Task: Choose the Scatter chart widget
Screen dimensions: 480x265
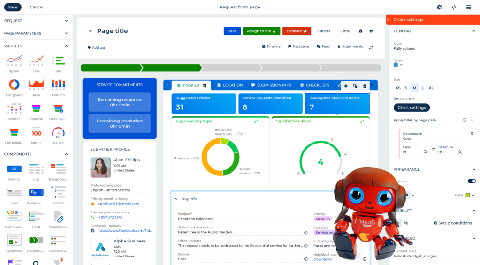Action: point(15,109)
